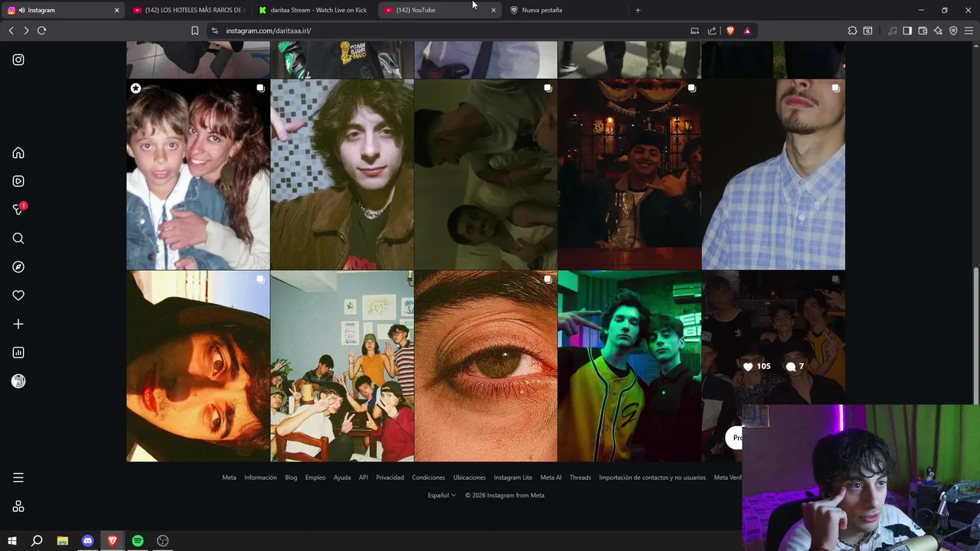Close the Instagram tab
The image size is (980, 551).
(116, 10)
